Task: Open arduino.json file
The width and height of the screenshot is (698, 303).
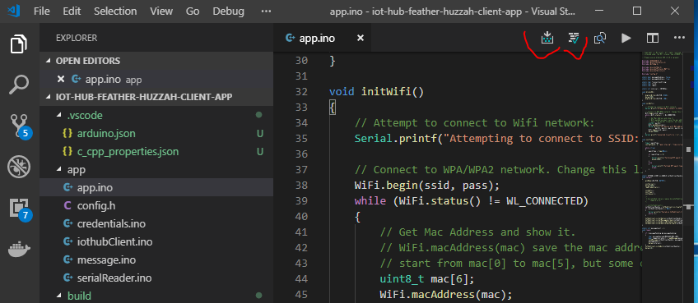Action: 106,133
